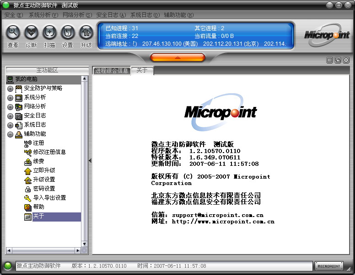Click the 升级 upgrade arrow icon
355x275 pixels.
coord(86,32)
